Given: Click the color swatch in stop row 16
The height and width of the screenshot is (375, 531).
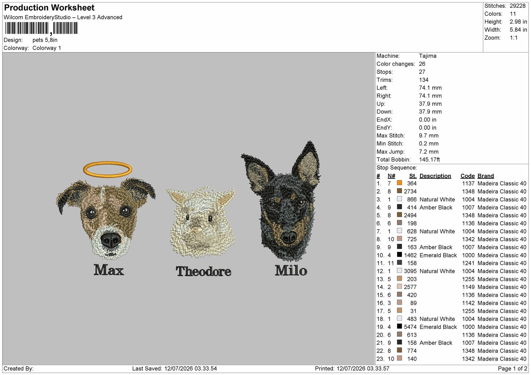Looking at the screenshot, I should 399,303.
